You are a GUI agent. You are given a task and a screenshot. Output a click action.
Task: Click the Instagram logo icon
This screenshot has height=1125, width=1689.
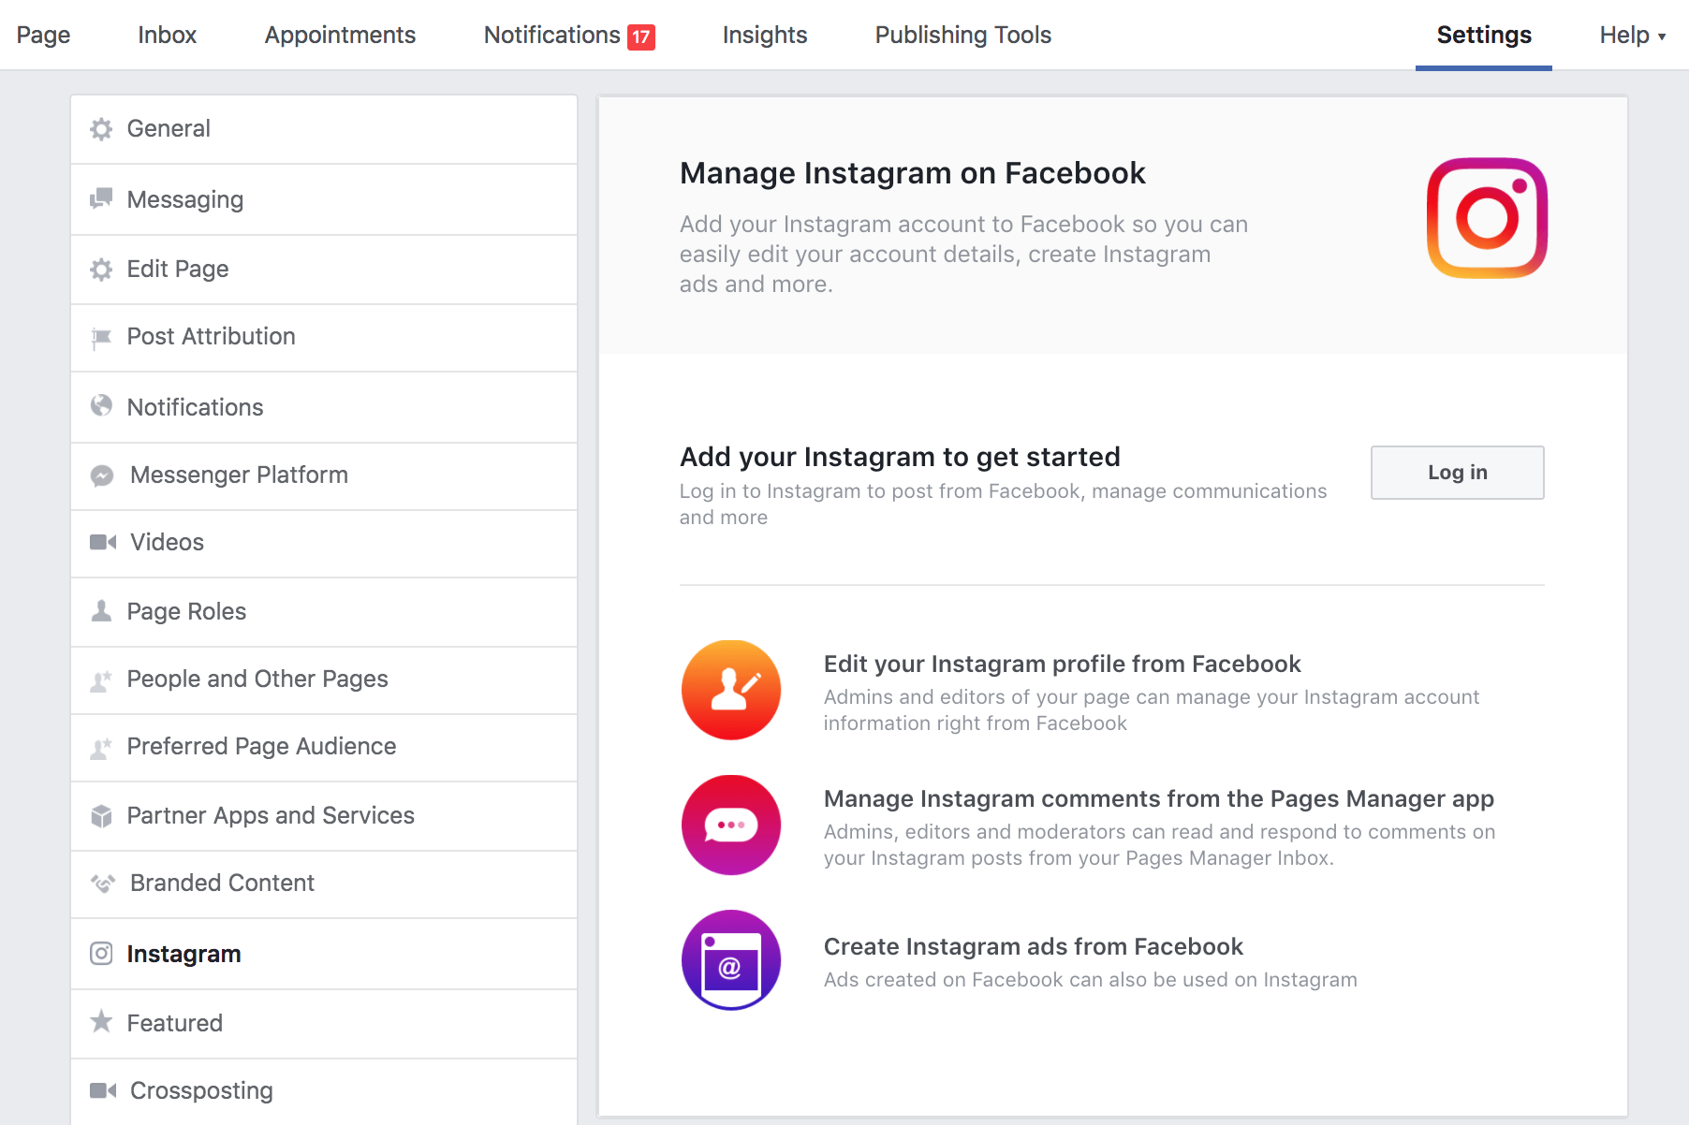click(1487, 218)
